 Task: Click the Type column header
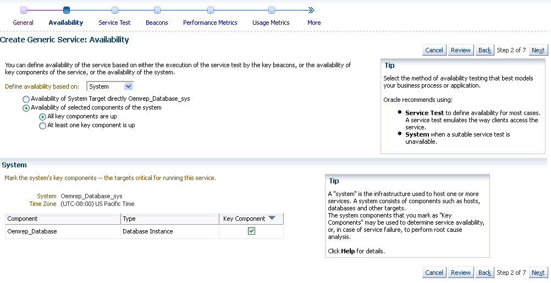170,219
